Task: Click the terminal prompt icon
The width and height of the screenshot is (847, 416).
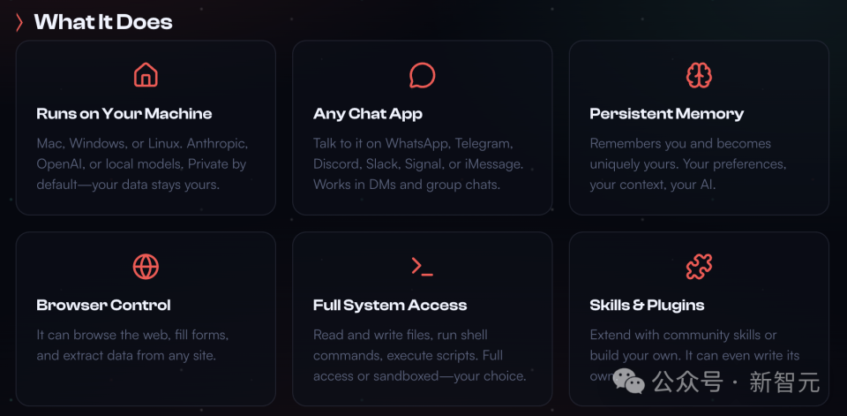Action: point(423,266)
